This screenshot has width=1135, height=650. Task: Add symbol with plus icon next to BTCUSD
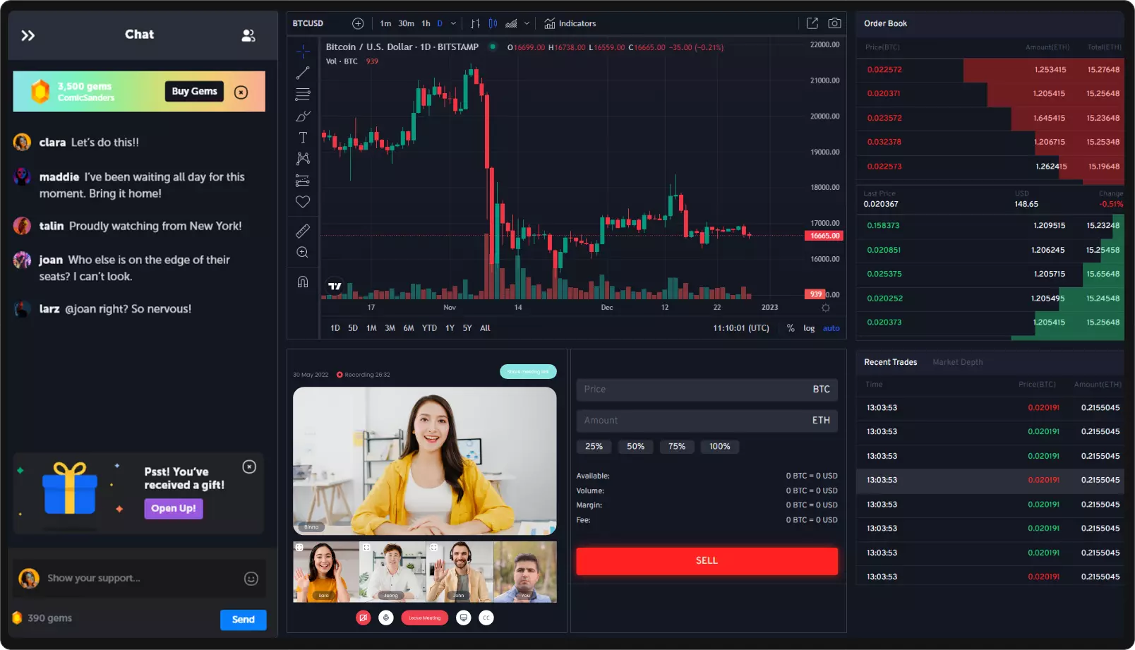tap(358, 23)
